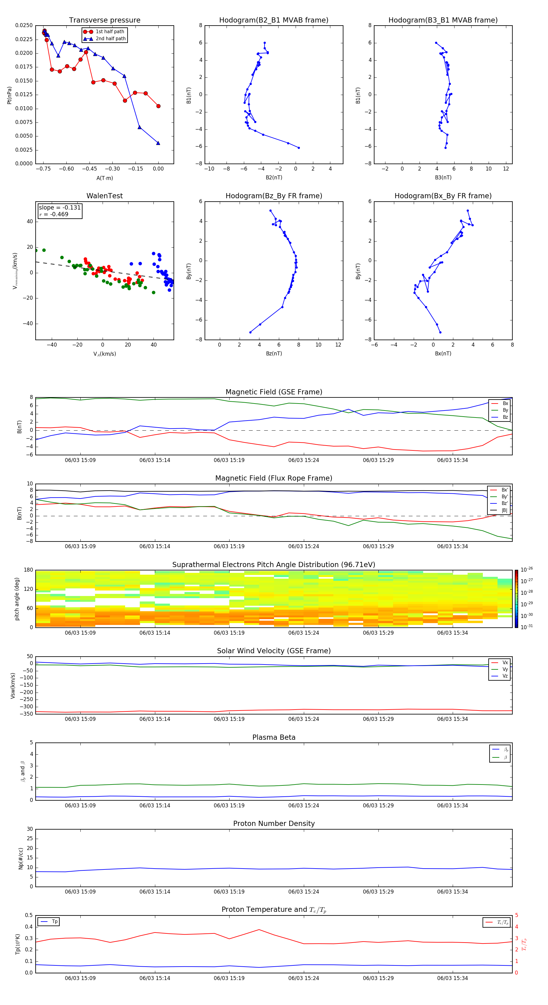Click the "Pt(nPa)" y-axis label
The width and height of the screenshot is (548, 1005).
click(9, 95)
